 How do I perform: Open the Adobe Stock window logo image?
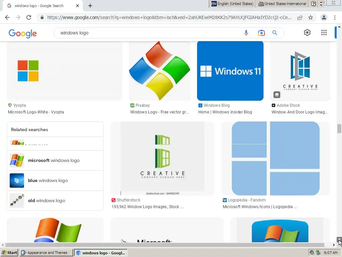click(300, 71)
